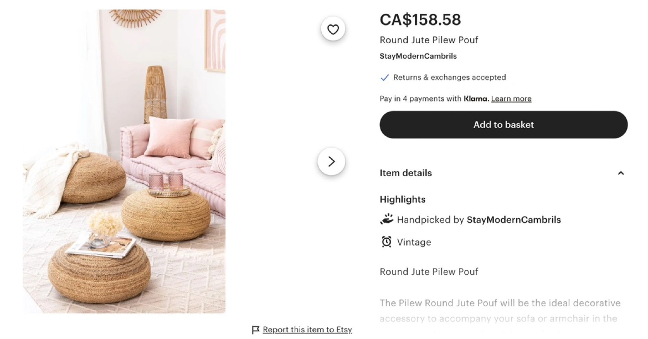
Task: Click the blue returns checkmark icon
Action: (x=384, y=78)
